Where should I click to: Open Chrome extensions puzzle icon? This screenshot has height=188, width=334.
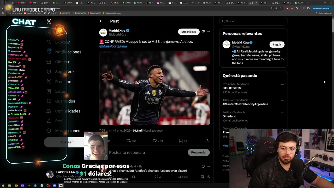(x=296, y=8)
